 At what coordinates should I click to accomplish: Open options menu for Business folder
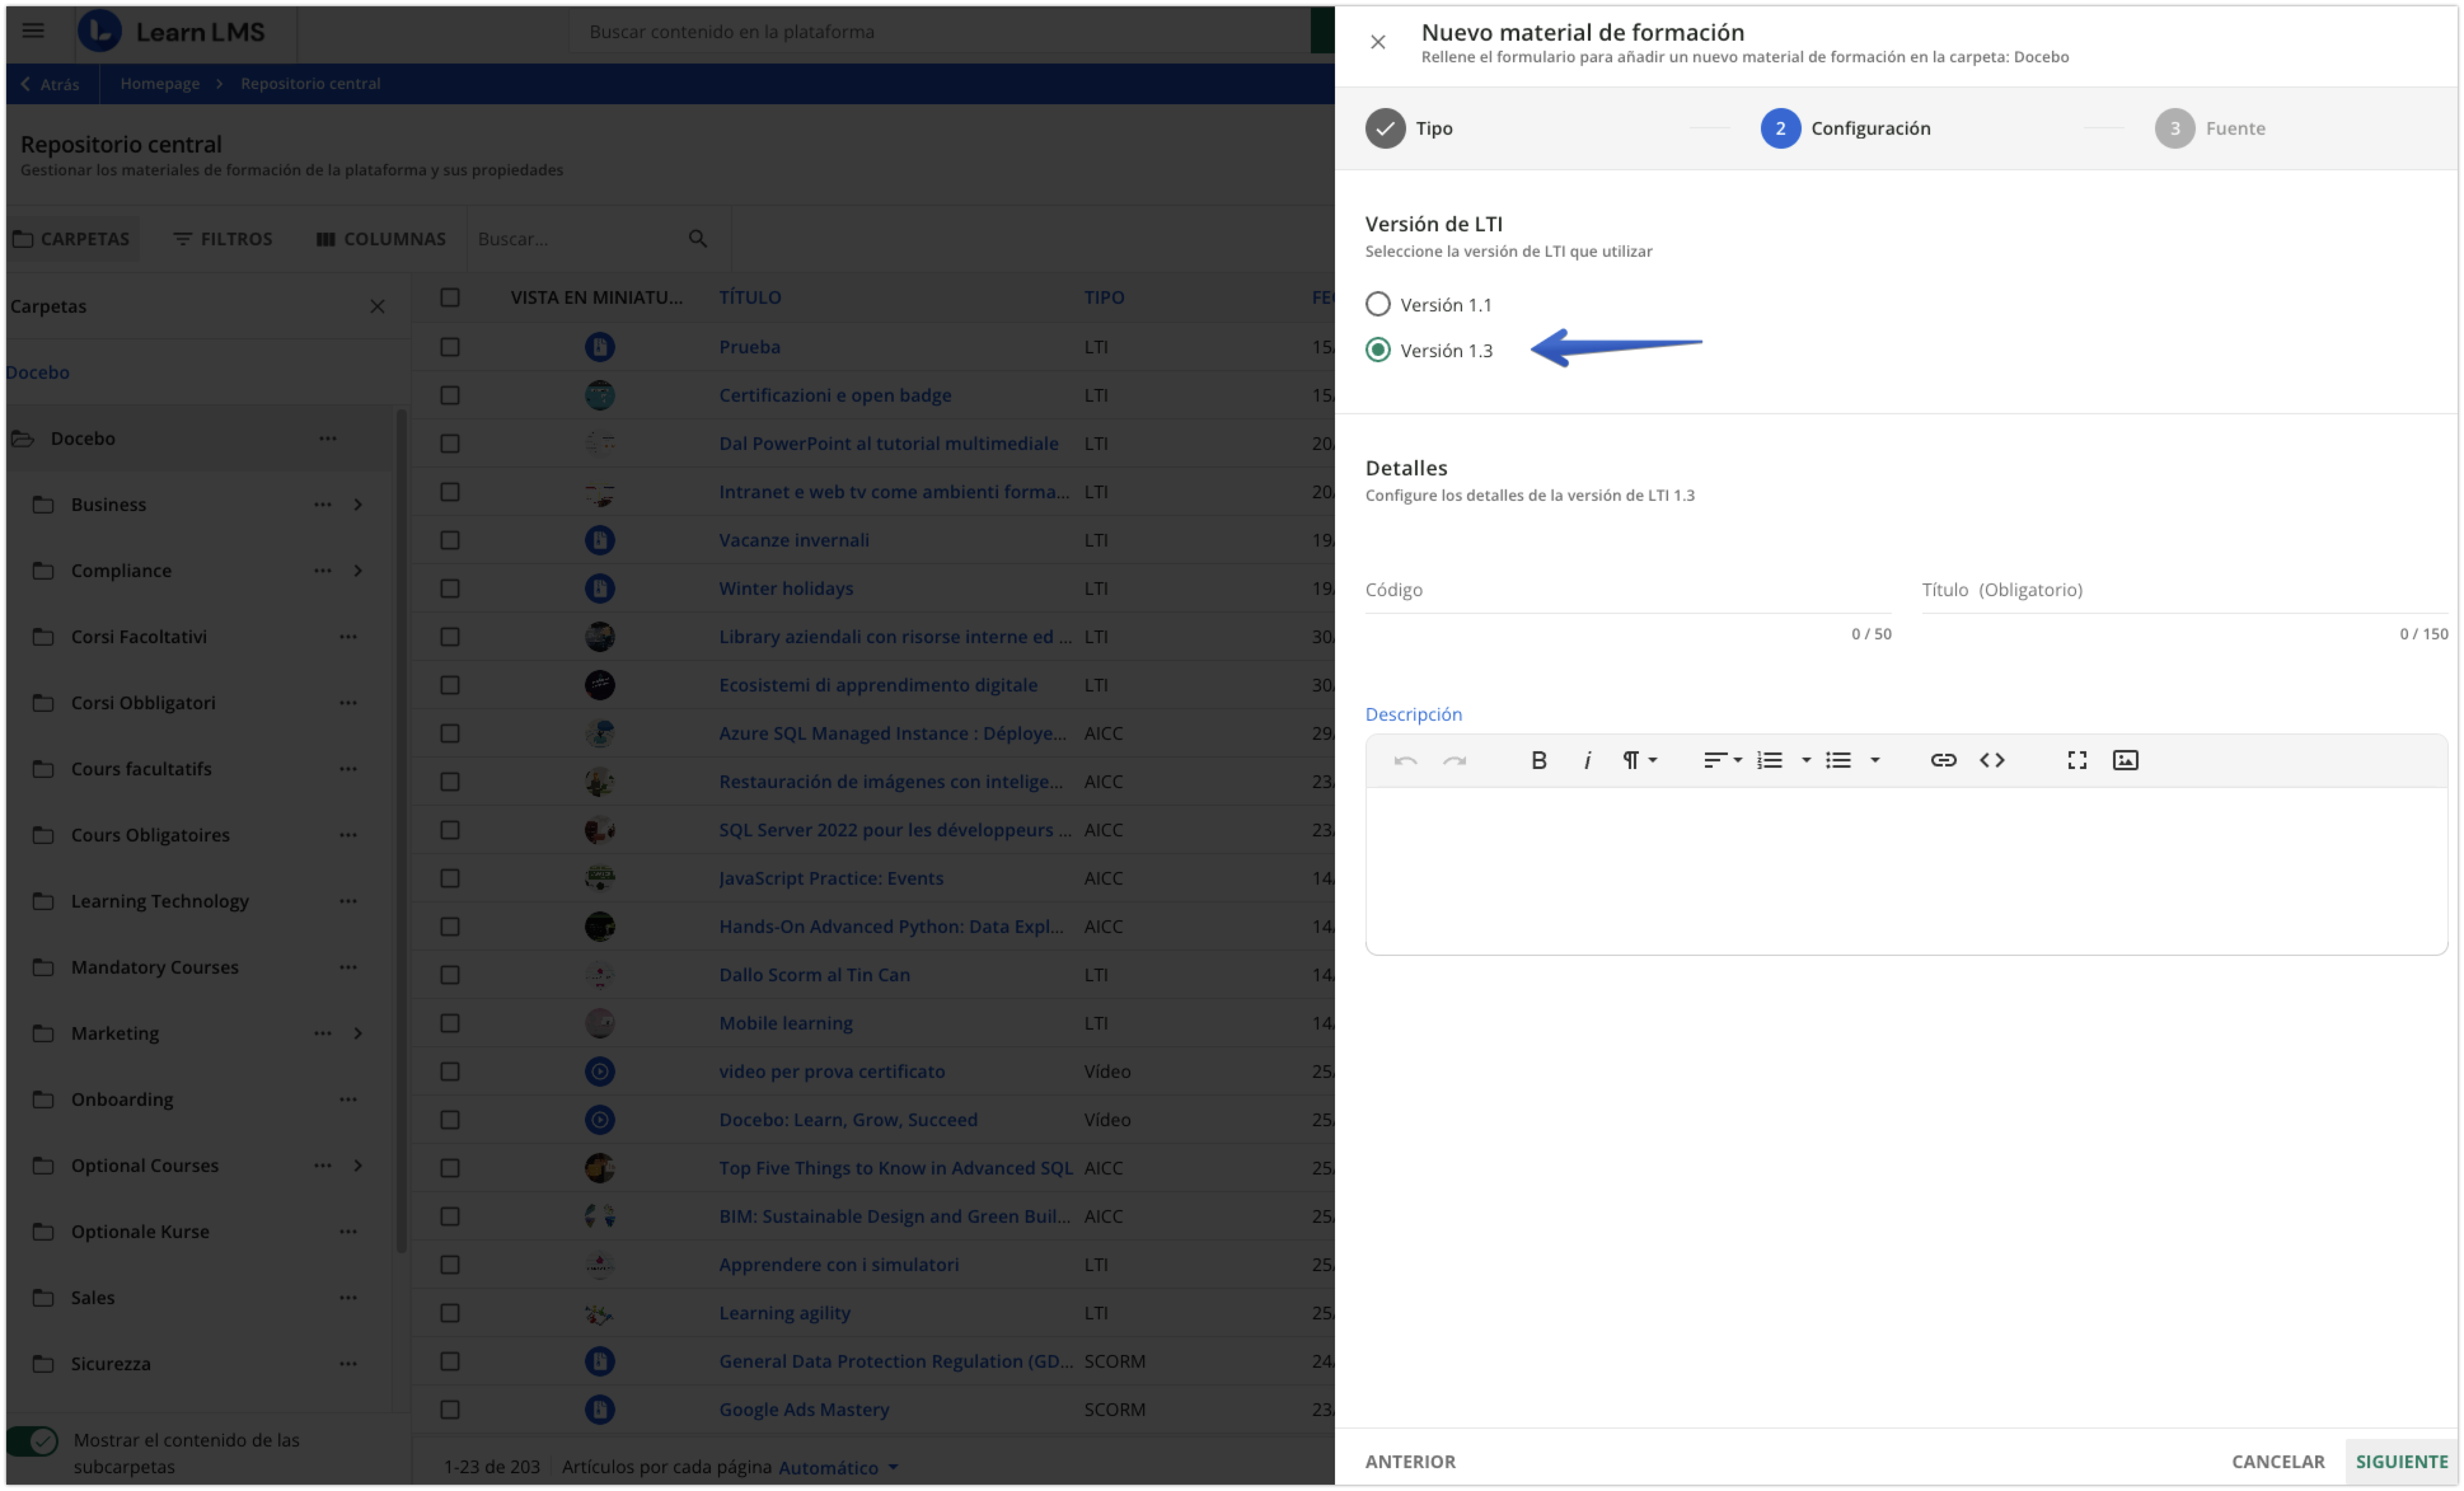point(322,504)
